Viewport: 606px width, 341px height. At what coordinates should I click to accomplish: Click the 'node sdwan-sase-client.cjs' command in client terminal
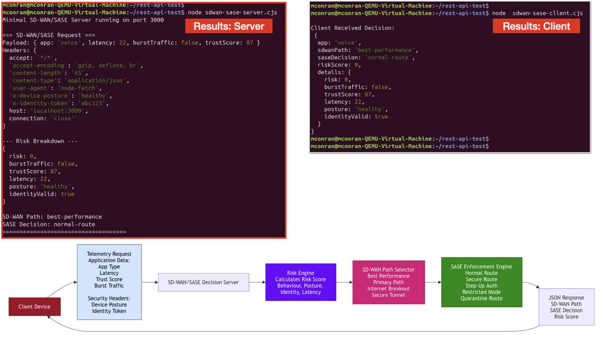pyautogui.click(x=538, y=13)
